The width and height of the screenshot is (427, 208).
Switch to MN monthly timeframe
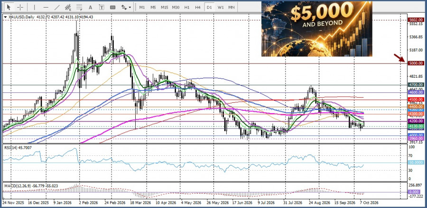click(x=232, y=7)
